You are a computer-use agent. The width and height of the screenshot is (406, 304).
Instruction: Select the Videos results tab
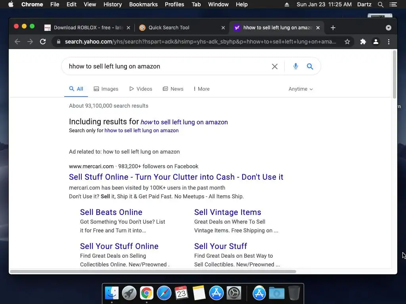tap(141, 89)
